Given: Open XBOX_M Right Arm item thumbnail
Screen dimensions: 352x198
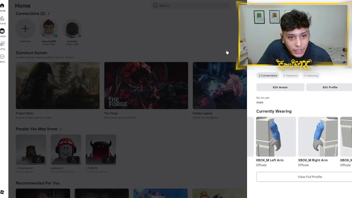Looking at the screenshot, I should click(318, 137).
